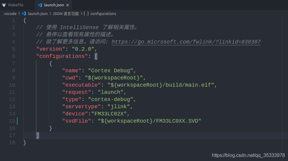
Task: Click the "${workspaceRoot}" cwd value
Action: point(114,78)
